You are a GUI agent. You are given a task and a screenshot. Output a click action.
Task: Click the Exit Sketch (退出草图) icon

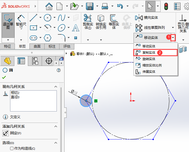coord(8,22)
